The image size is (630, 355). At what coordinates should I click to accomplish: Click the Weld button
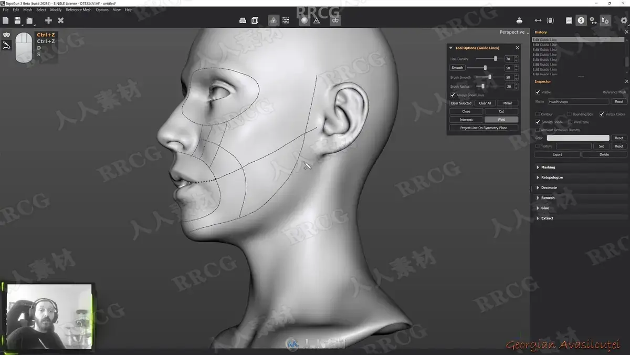pyautogui.click(x=501, y=120)
